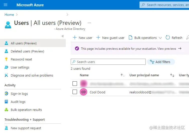Image resolution: width=189 pixels, height=134 pixels.
Task: Click the realcooldood@ principal name cell
Action: pyautogui.click(x=140, y=92)
